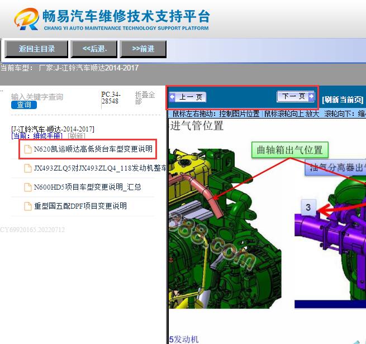The height and width of the screenshot is (344, 366).
Task: Click the green engine diagram image
Action: (224, 228)
